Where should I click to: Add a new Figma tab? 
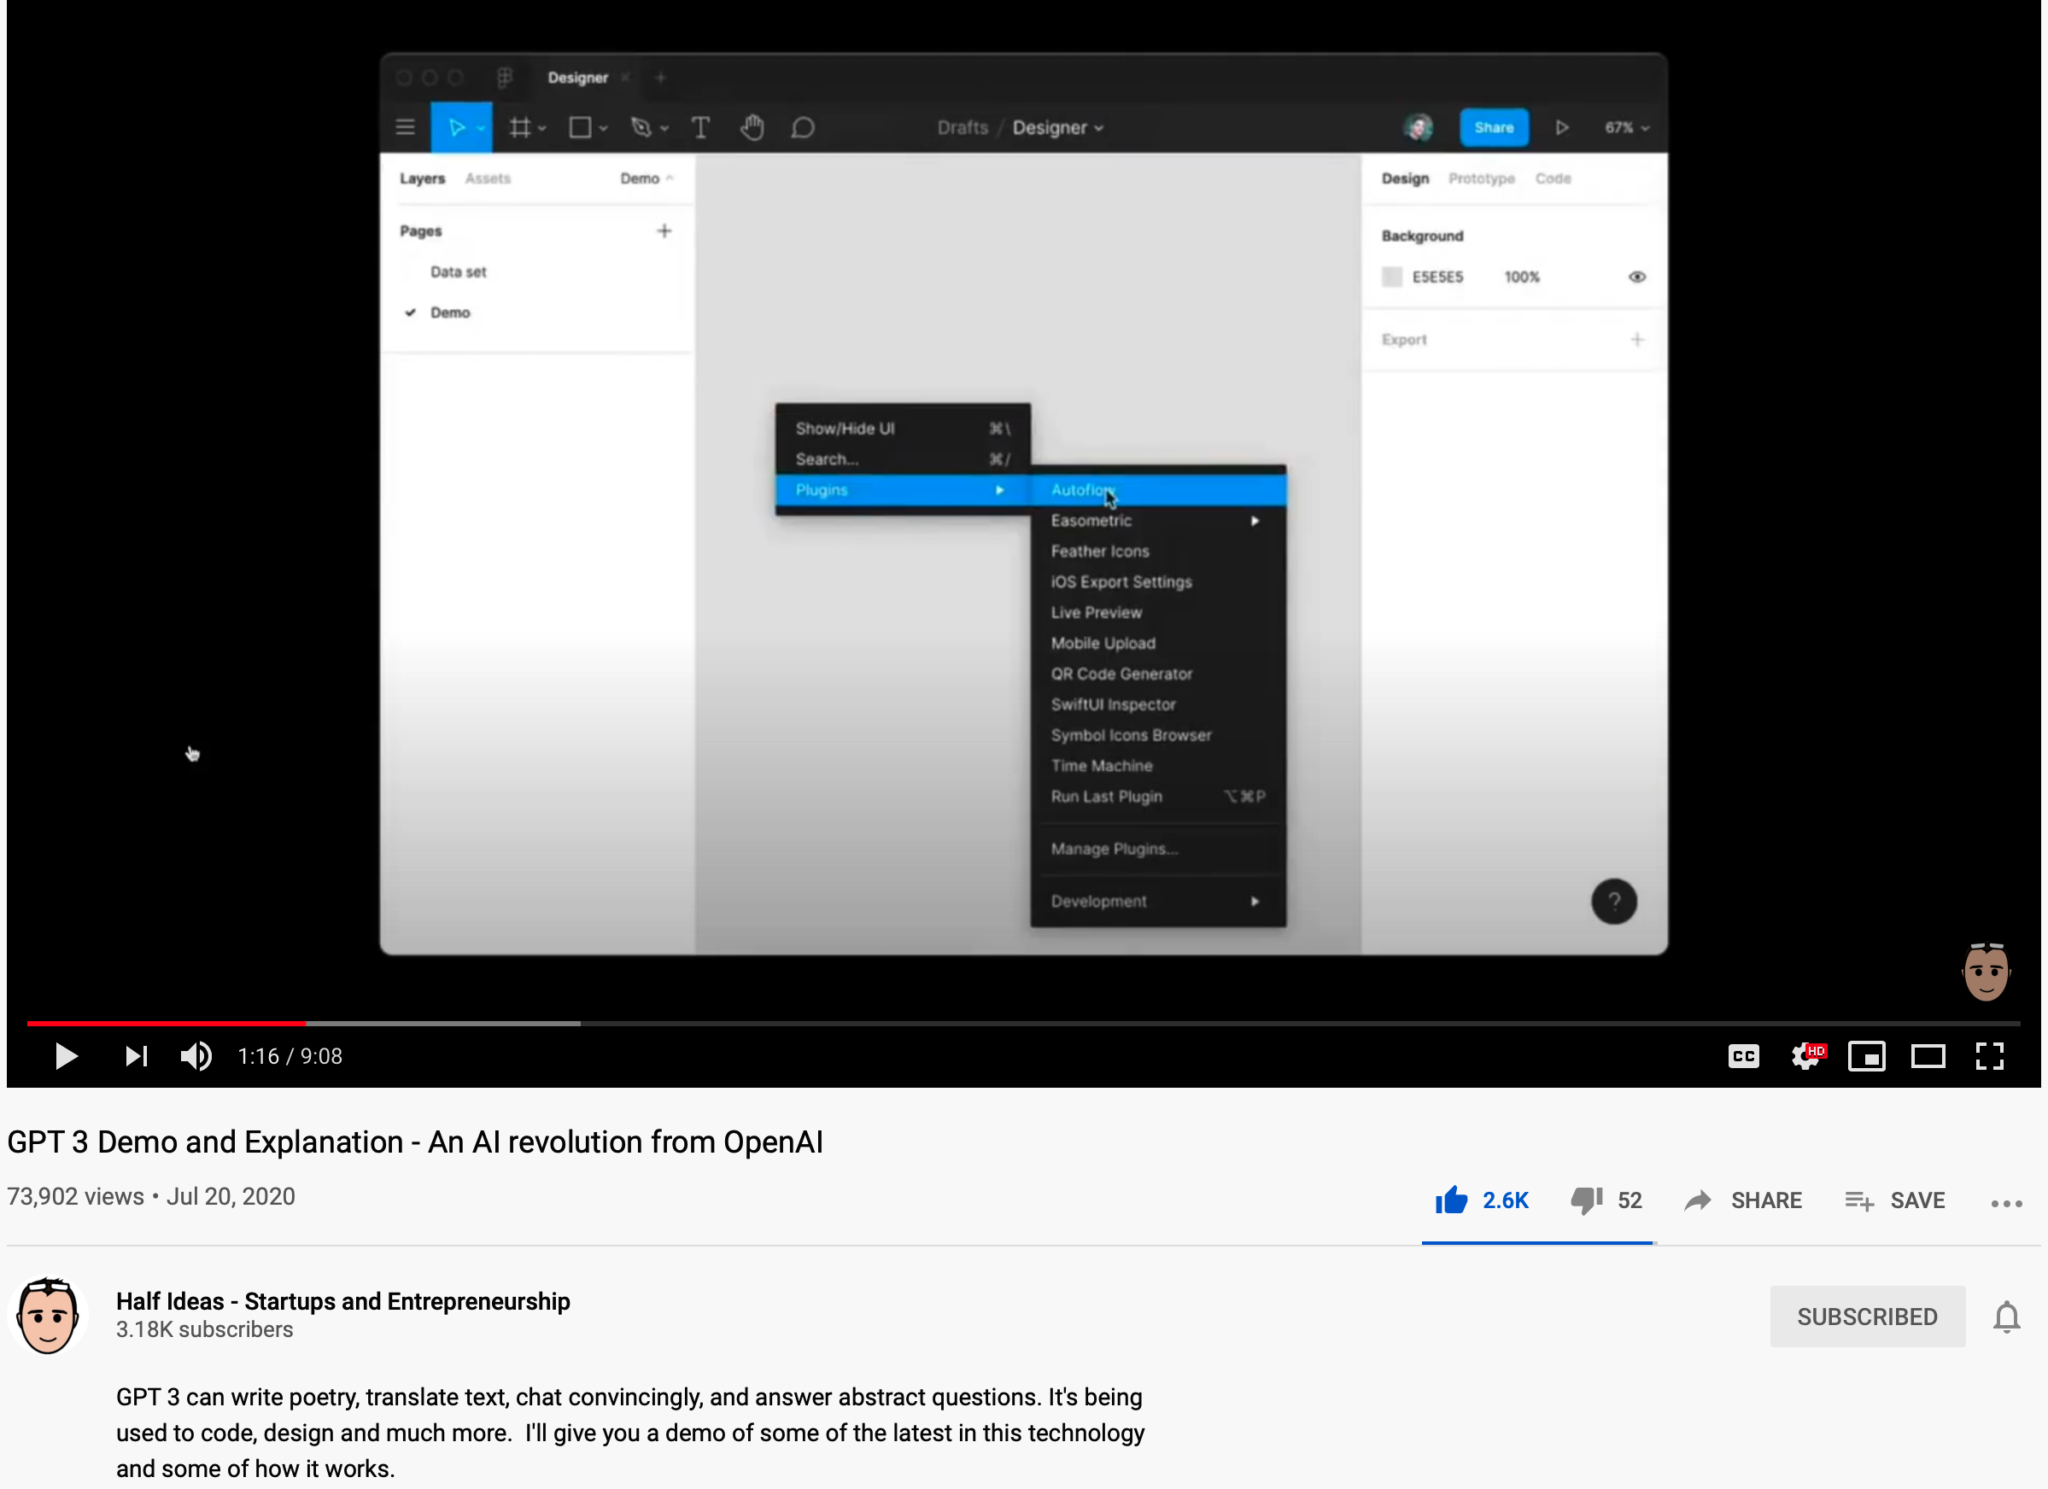pyautogui.click(x=661, y=78)
